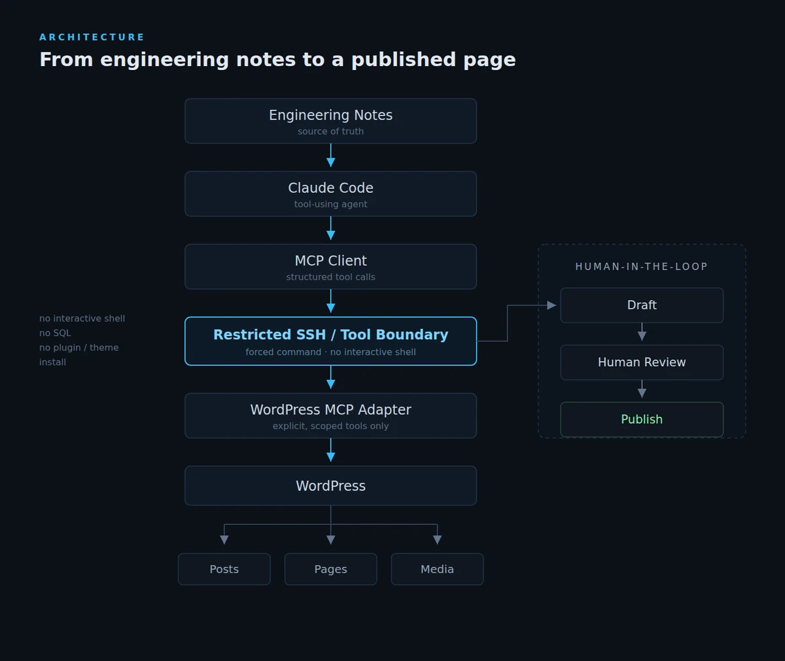Click the 'no interactive shell' side note
Image resolution: width=785 pixels, height=661 pixels.
82,318
